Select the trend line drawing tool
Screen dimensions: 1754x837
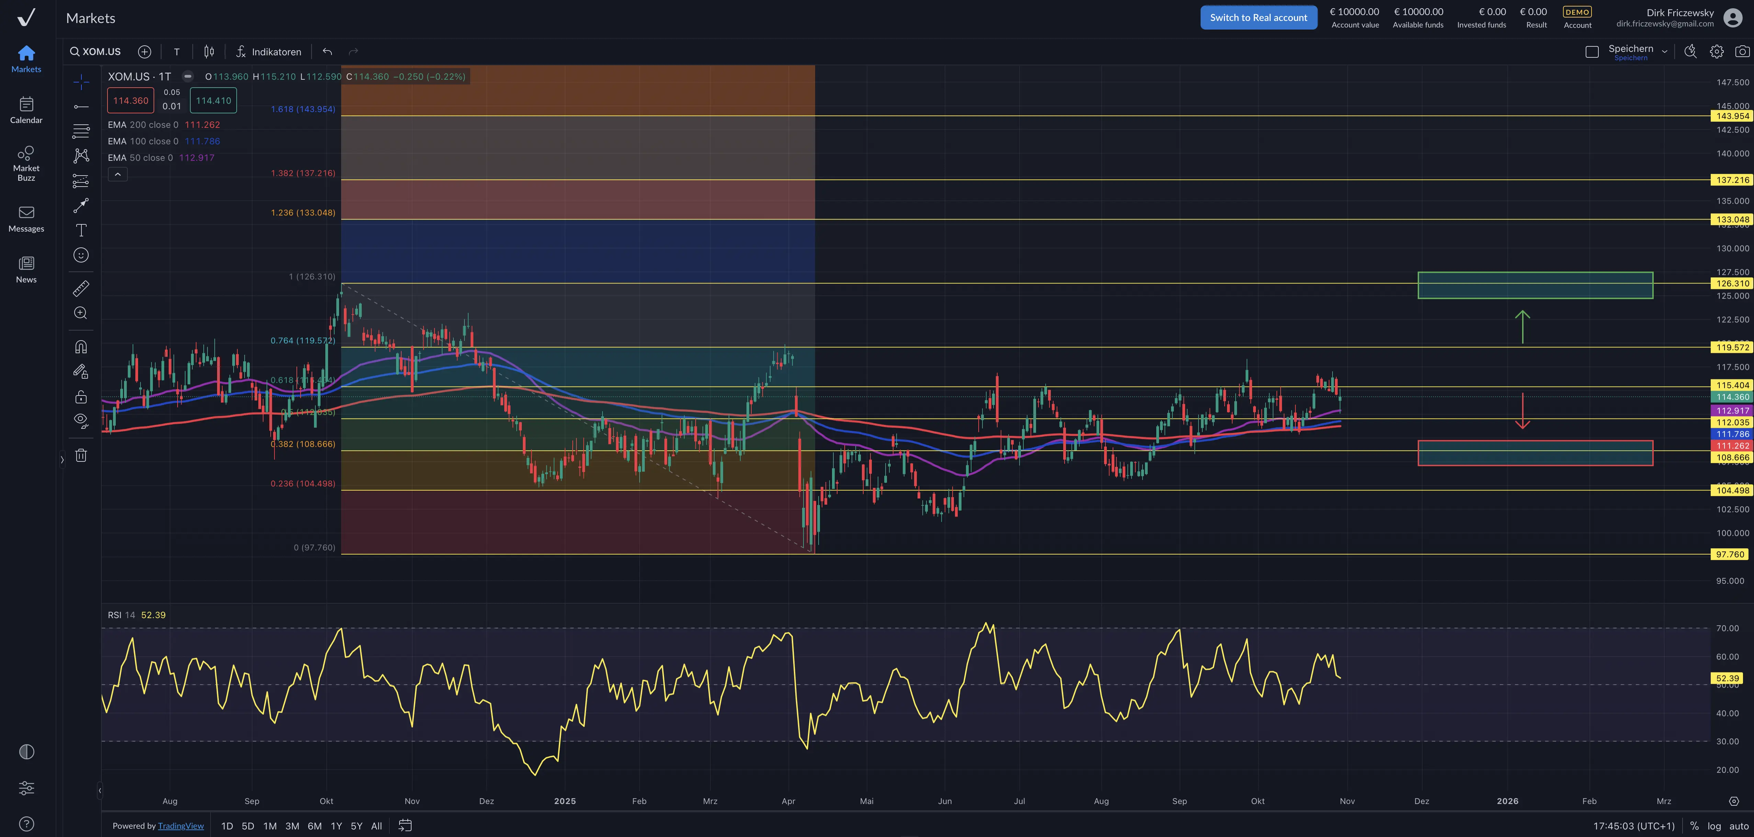[81, 106]
